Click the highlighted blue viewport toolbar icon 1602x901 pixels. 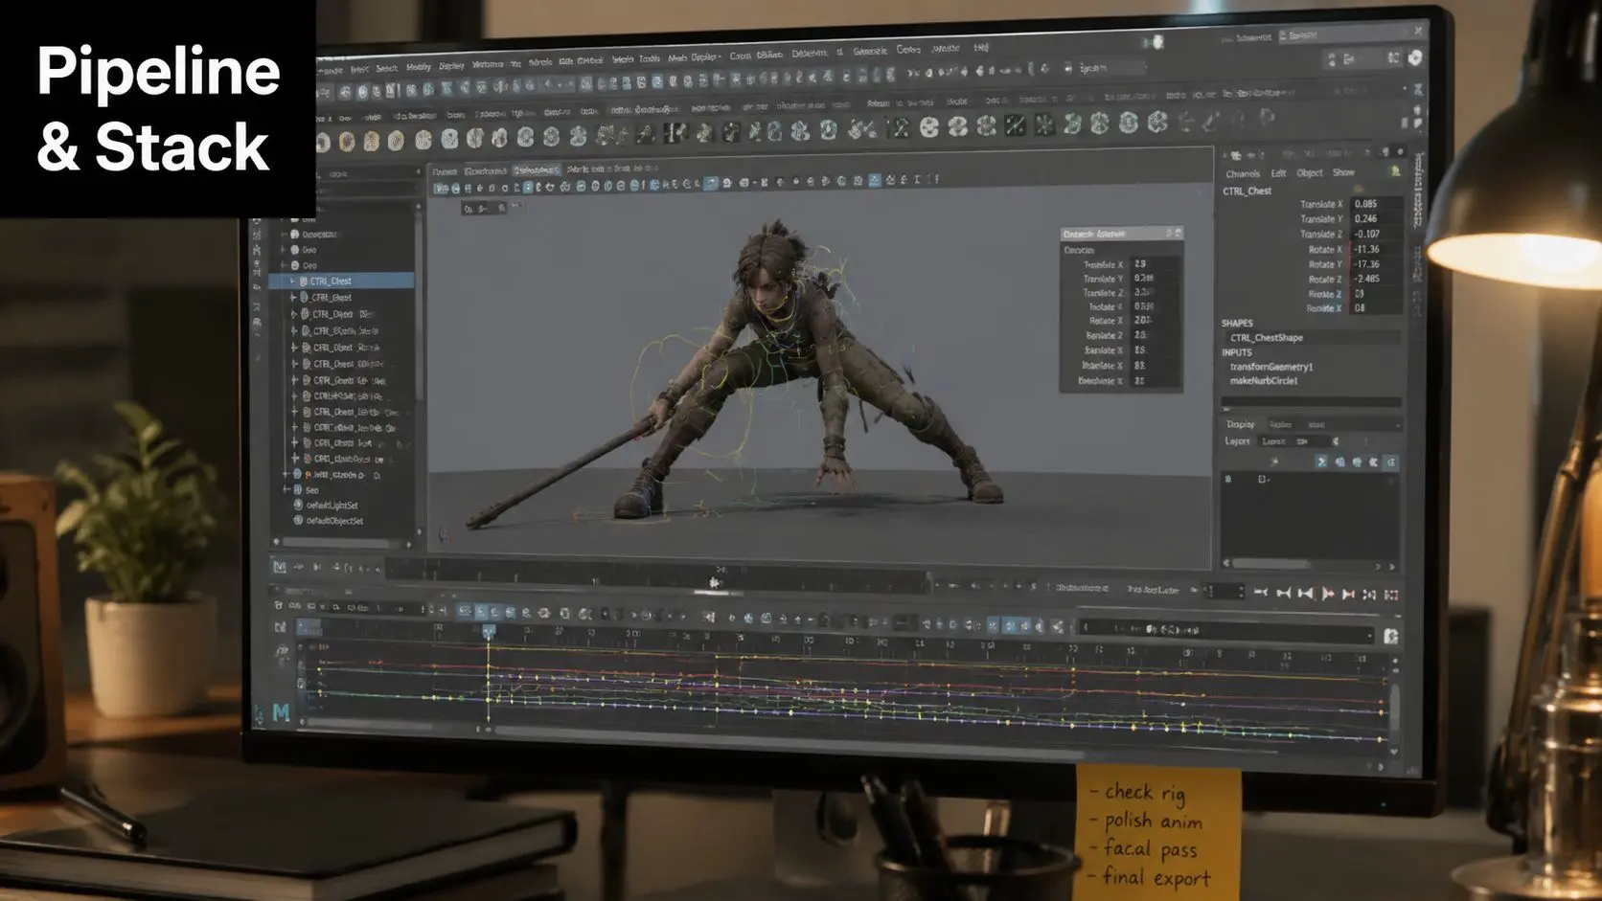click(710, 182)
